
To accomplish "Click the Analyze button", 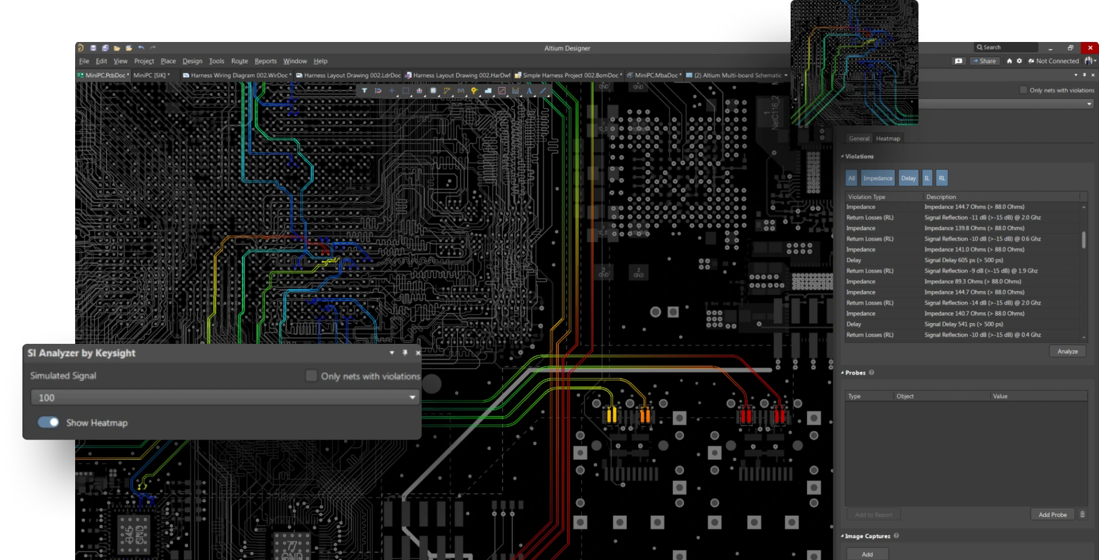I will (1067, 351).
